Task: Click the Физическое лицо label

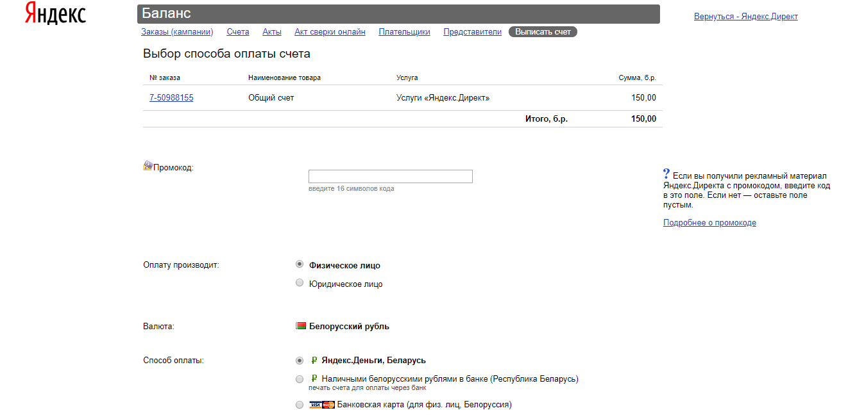Action: tap(344, 266)
